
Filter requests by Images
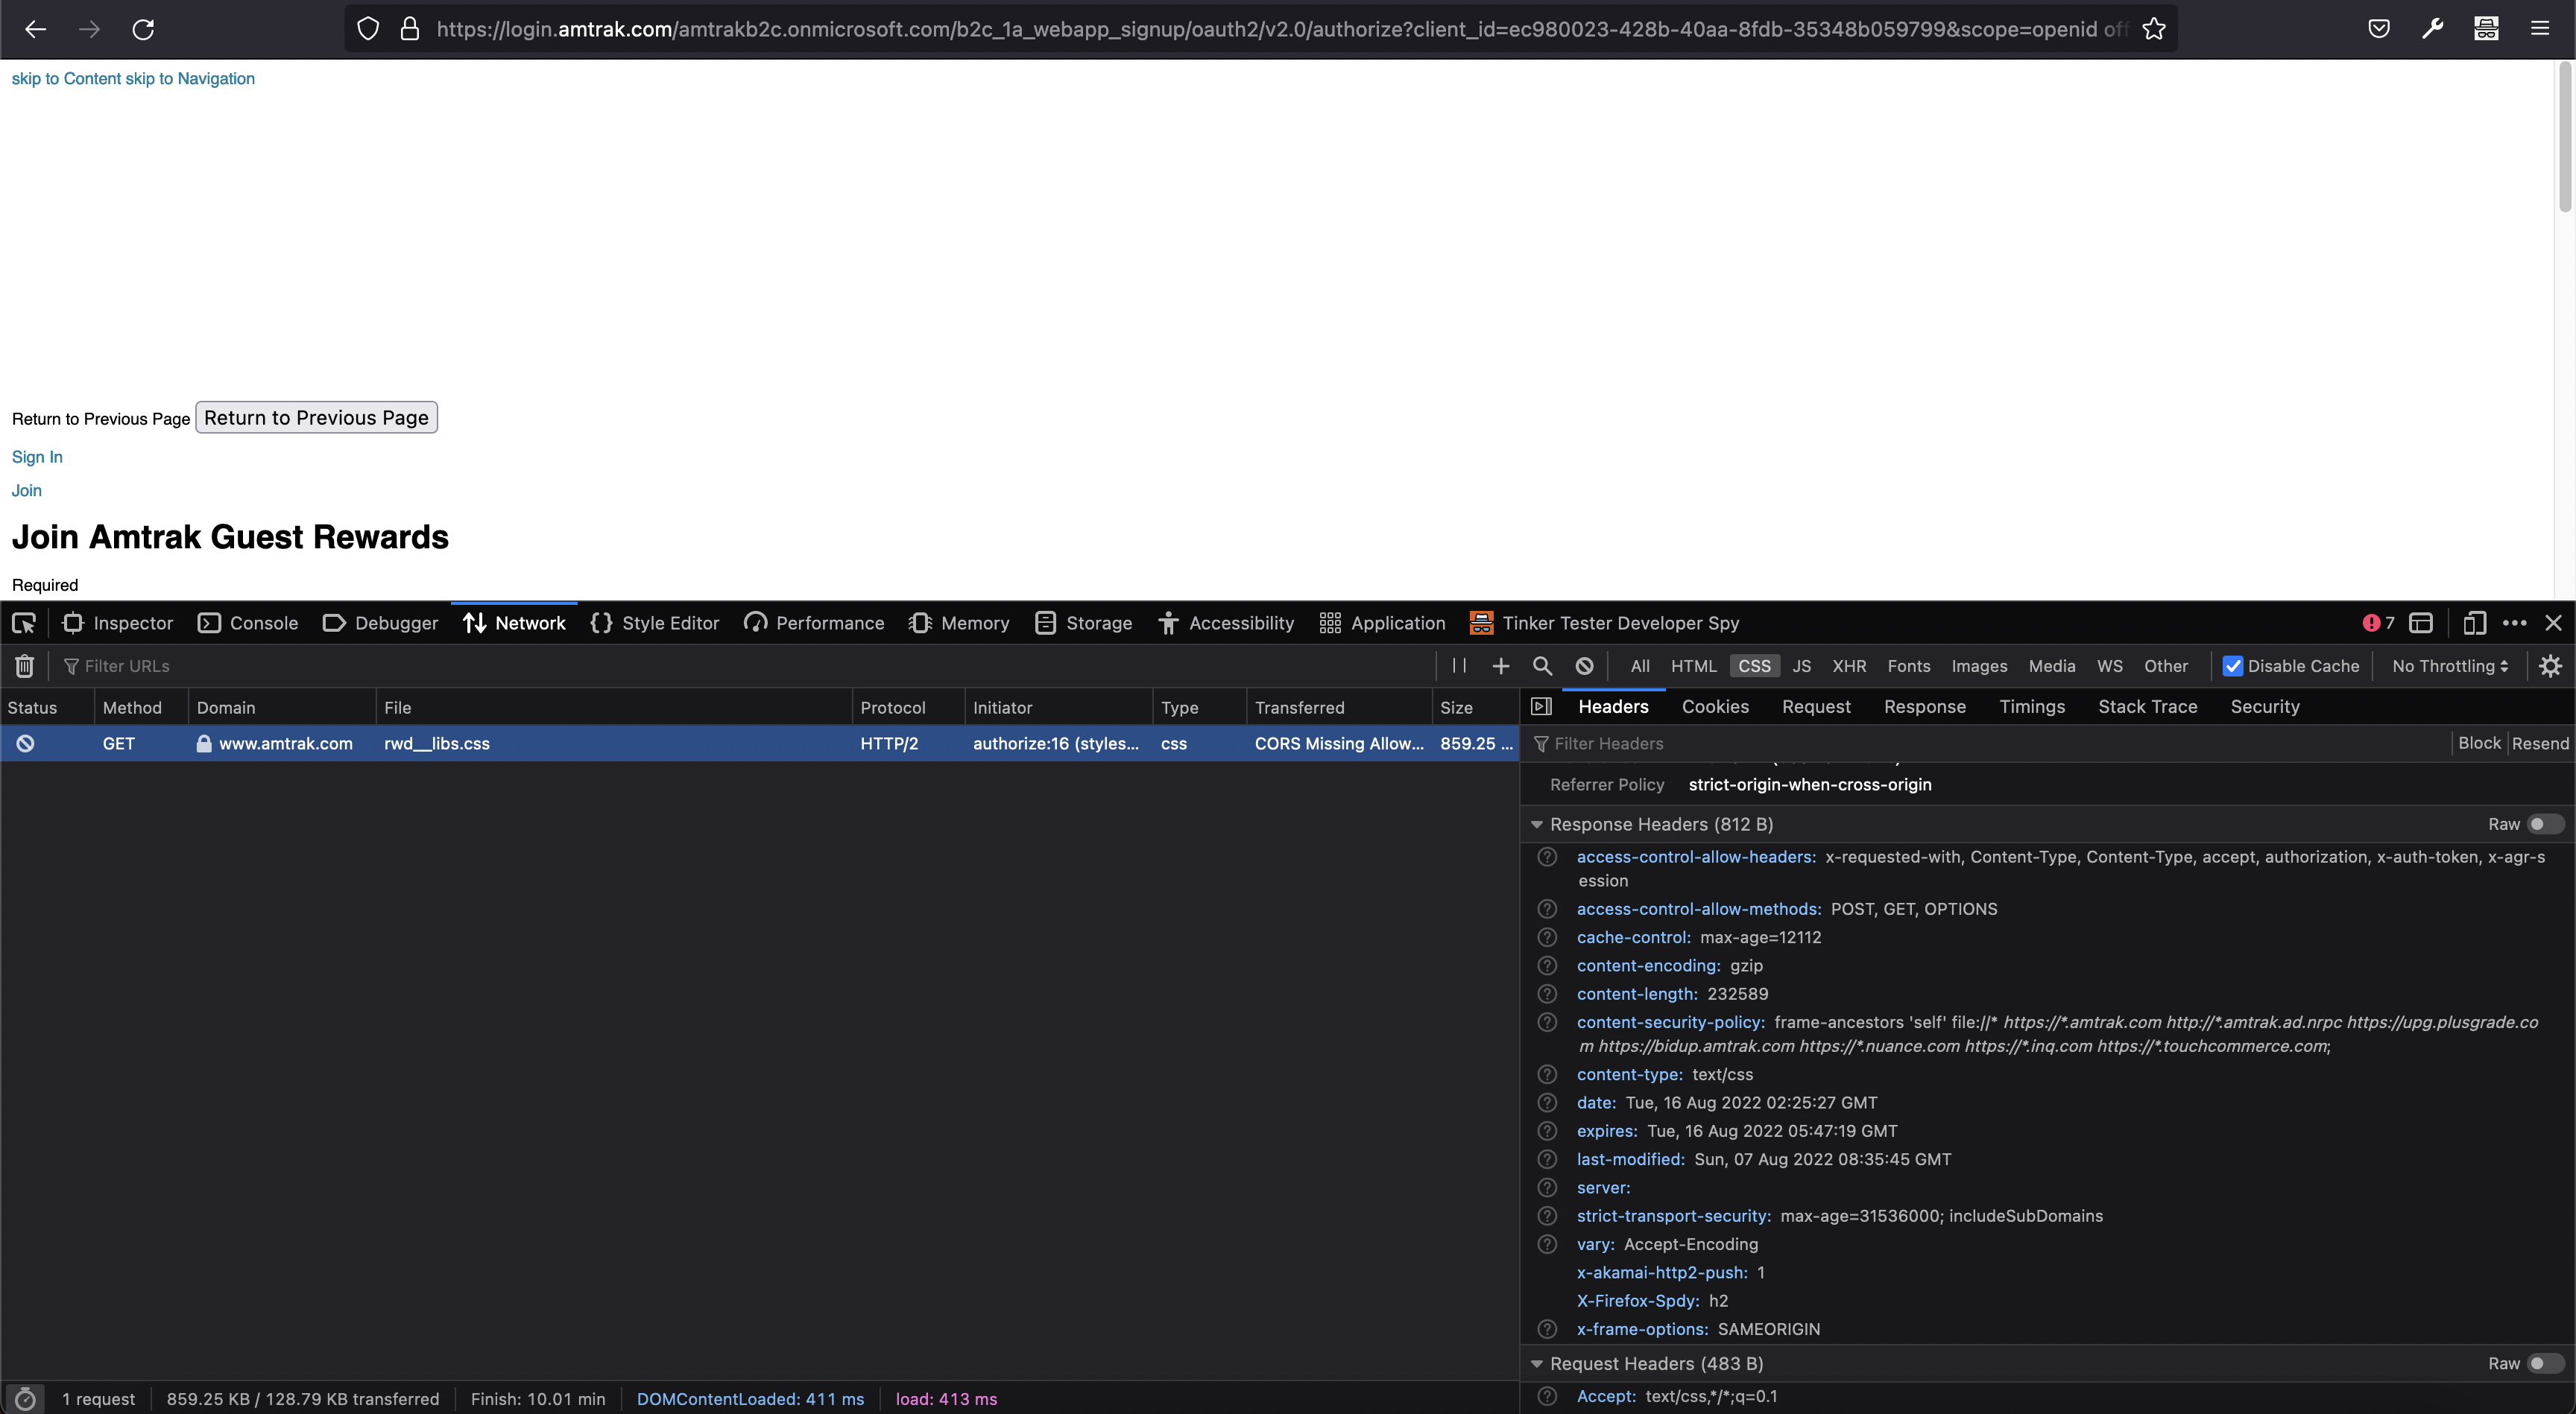(1979, 665)
